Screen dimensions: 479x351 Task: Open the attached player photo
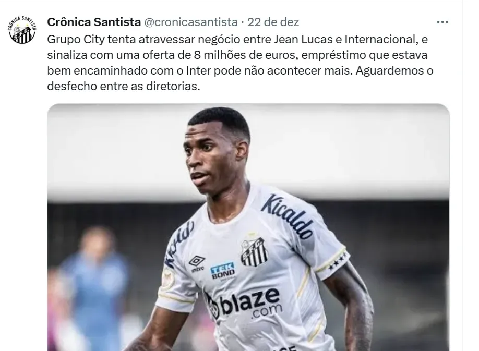[248, 227]
